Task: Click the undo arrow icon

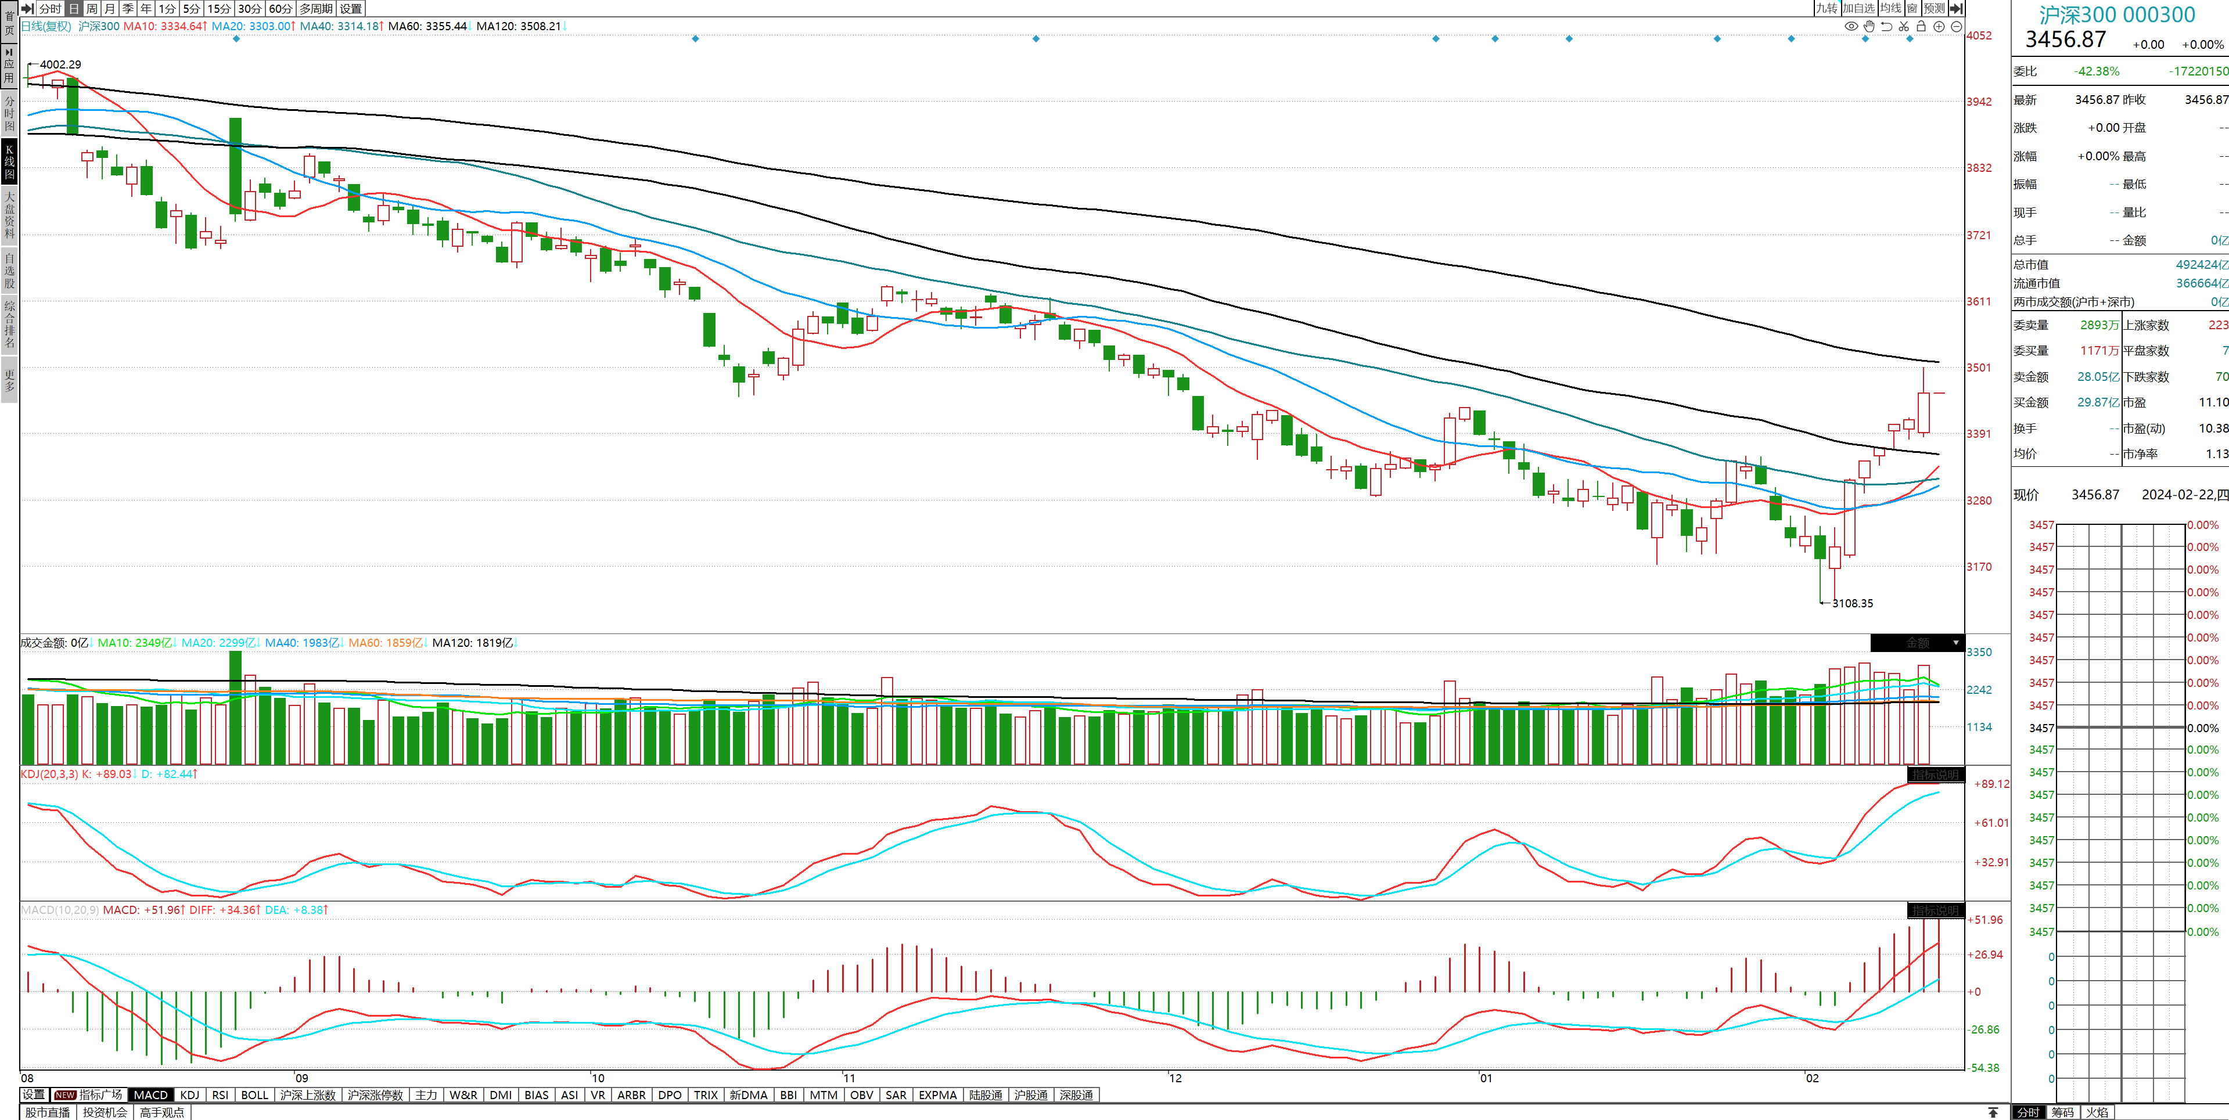Action: 1886,27
